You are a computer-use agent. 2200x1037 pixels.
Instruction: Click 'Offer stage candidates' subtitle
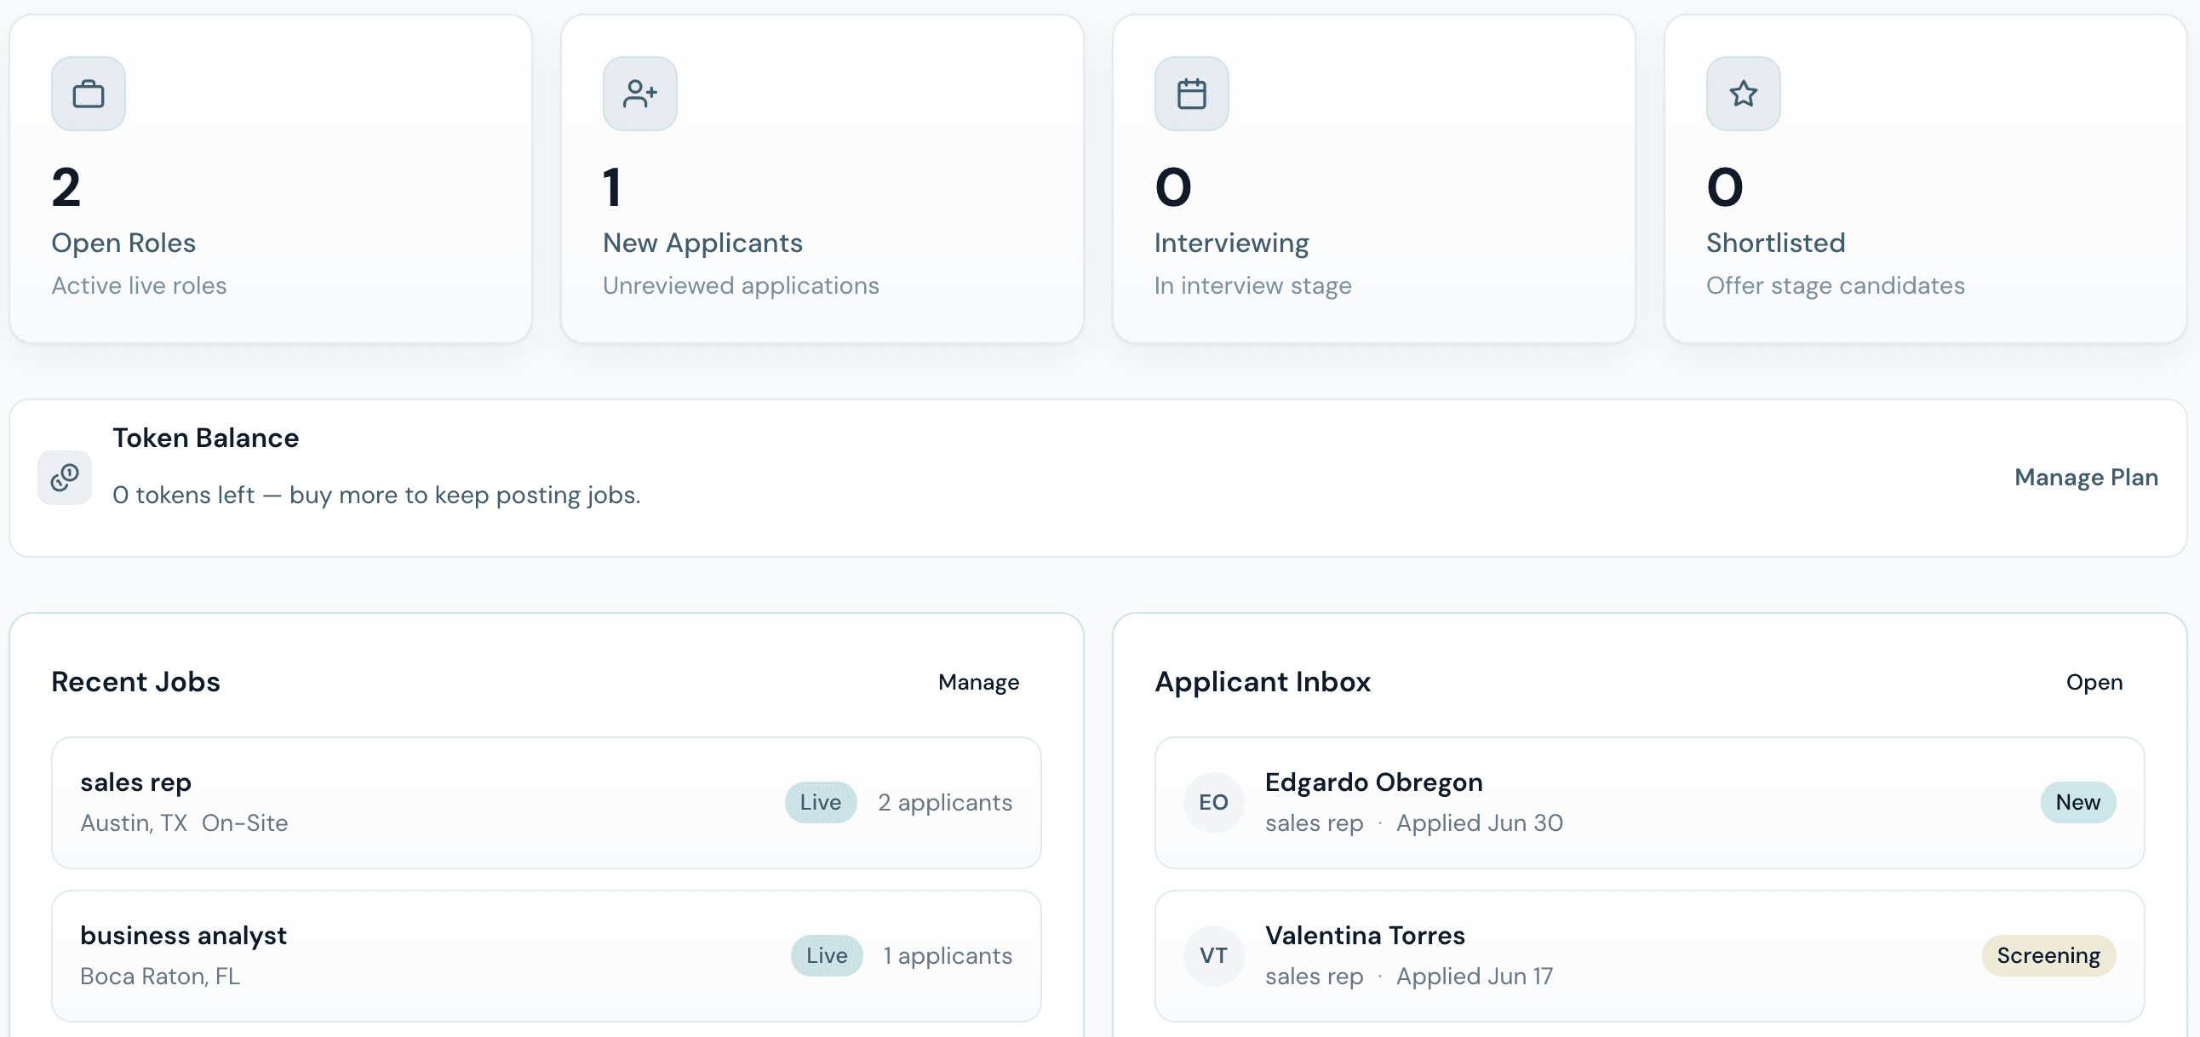coord(1836,285)
